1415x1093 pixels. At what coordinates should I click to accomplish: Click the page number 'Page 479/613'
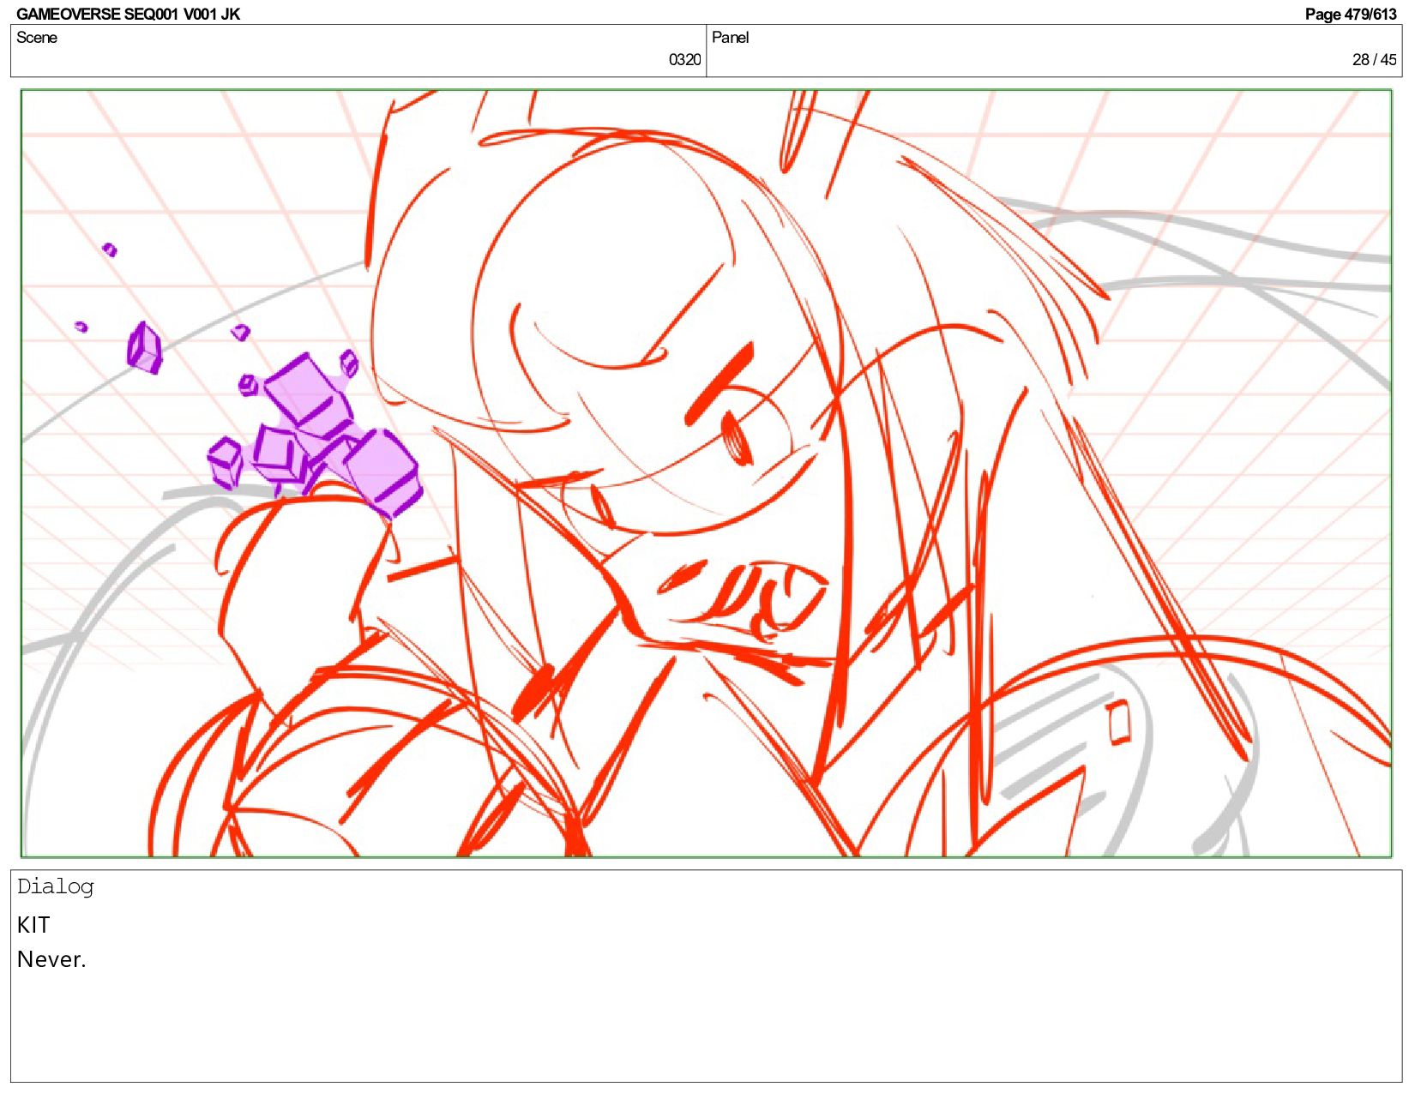point(1350,14)
